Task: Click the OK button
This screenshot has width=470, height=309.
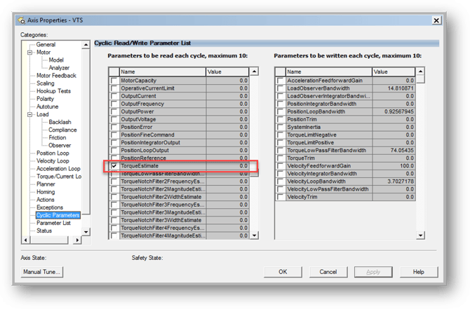Action: coord(283,272)
